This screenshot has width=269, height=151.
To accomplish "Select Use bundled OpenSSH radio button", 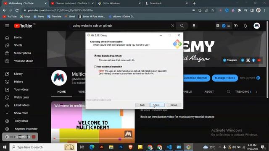I will tap(95, 56).
